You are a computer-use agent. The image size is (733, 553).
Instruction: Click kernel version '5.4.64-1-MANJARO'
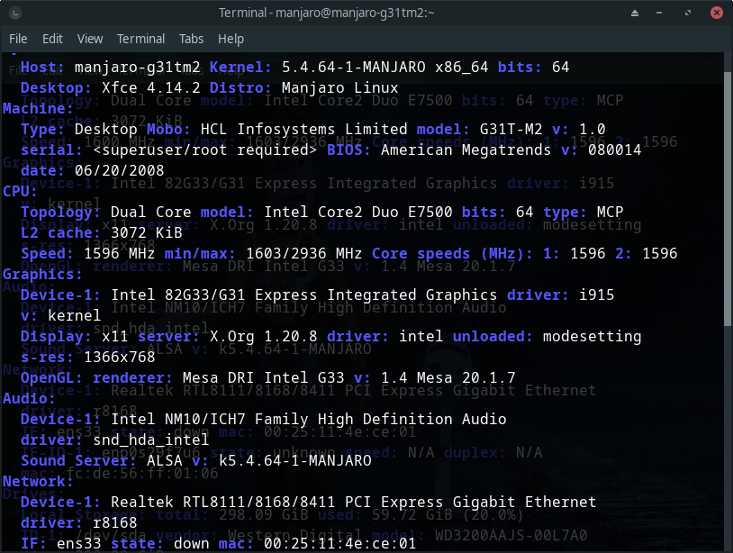353,68
